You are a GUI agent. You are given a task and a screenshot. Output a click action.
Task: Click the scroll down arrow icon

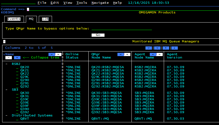(x=174, y=48)
